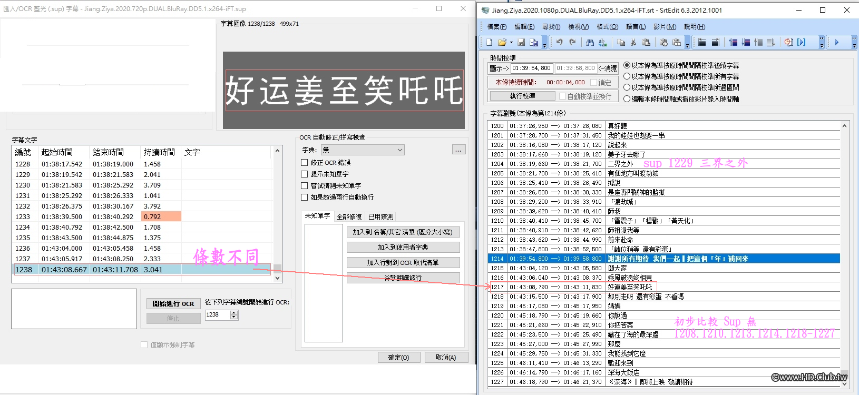Screen dimensions: 859x395
Task: Click row 1233 with highlighted 0.792 duration
Action: (142, 216)
